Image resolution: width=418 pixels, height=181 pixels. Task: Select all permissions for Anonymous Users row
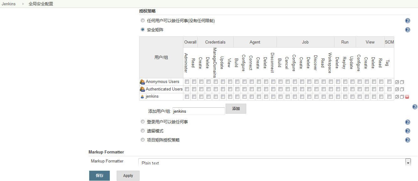tap(397, 82)
